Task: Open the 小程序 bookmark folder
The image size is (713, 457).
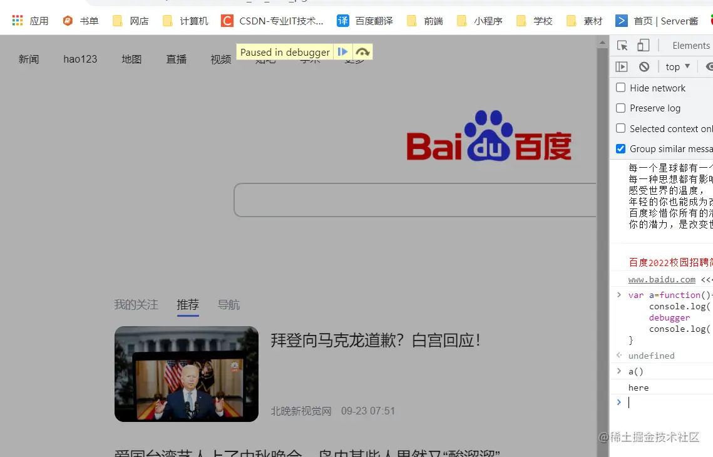Action: coord(480,21)
